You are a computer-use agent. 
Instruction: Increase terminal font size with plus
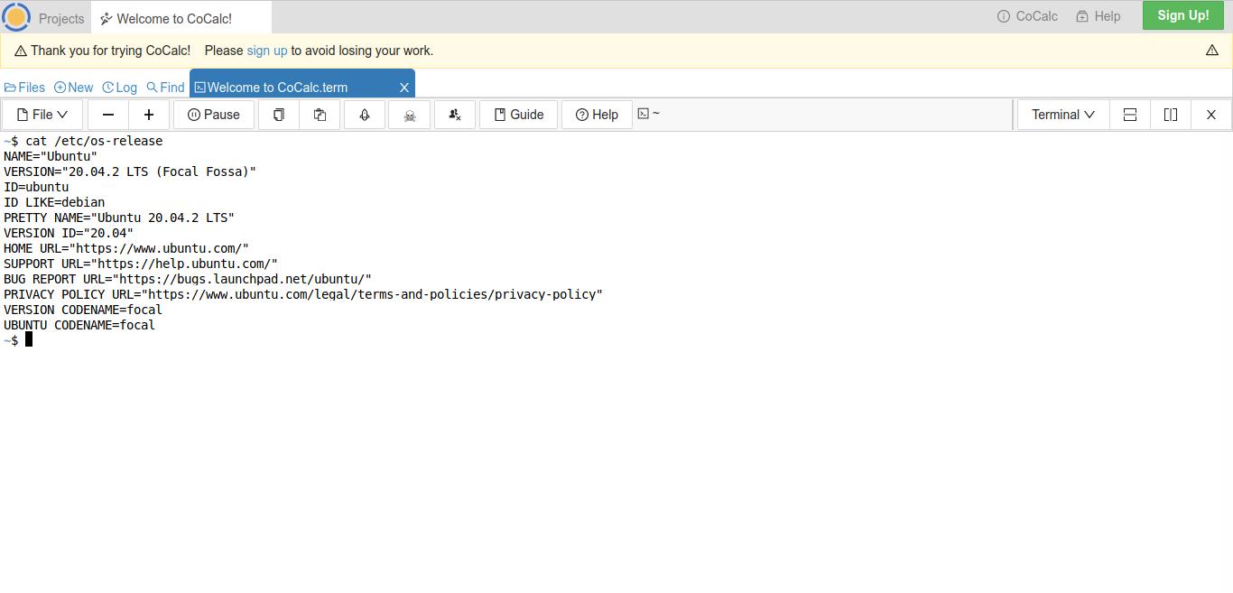click(x=149, y=115)
